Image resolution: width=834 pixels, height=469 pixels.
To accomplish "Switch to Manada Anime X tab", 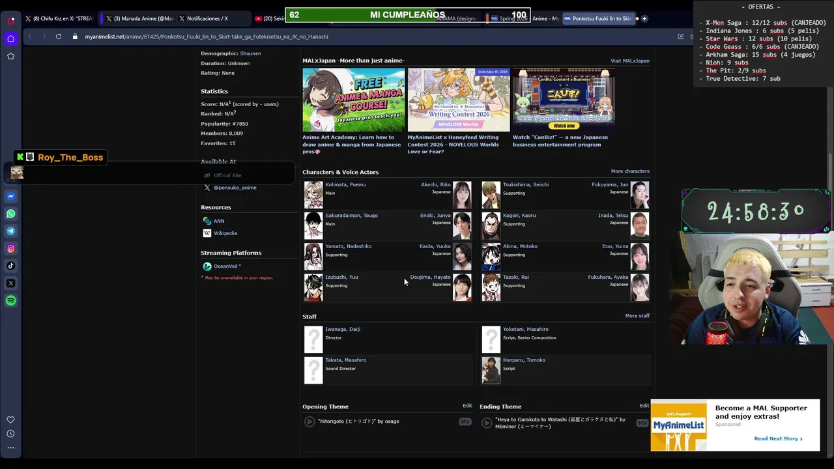I will (x=138, y=19).
